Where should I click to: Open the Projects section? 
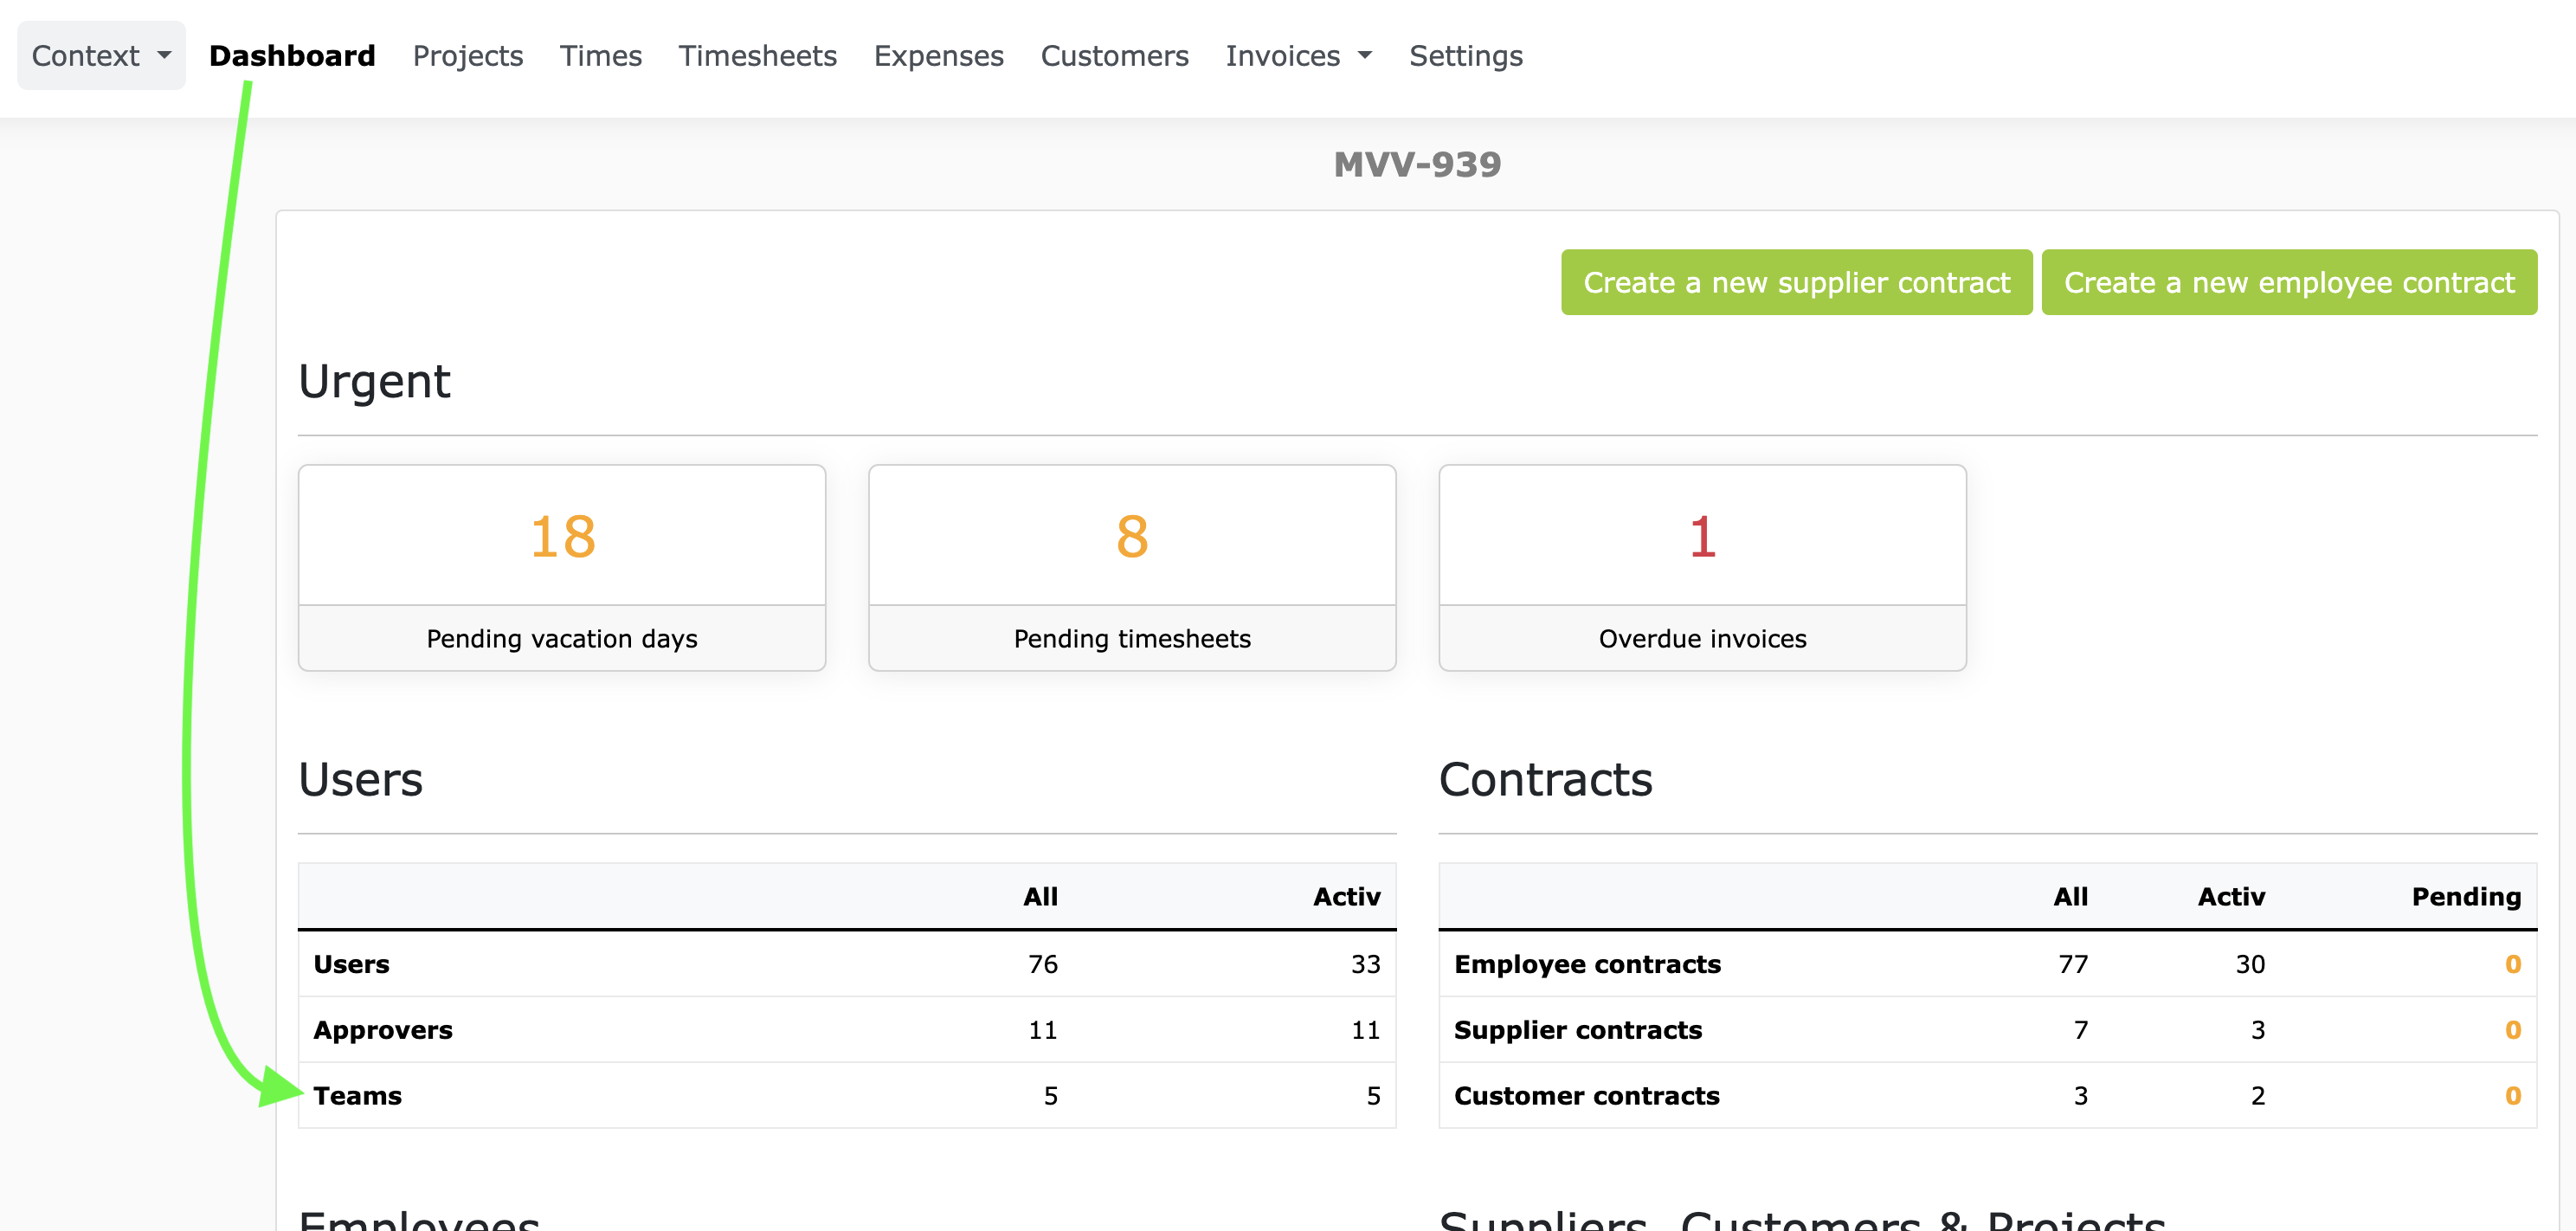tap(467, 55)
